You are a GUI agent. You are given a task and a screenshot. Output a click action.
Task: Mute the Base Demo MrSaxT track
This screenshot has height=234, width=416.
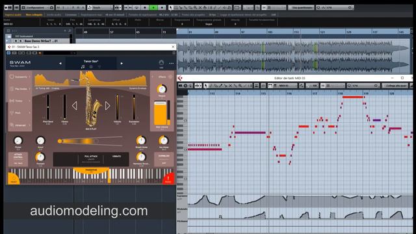16,41
